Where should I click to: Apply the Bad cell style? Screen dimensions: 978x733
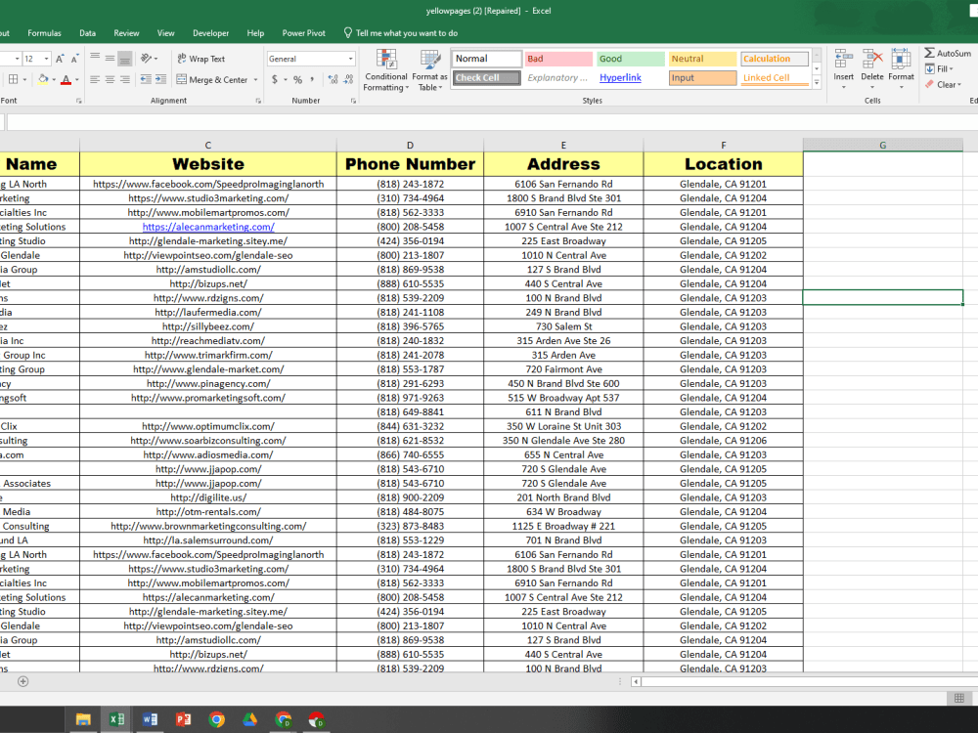tap(558, 59)
